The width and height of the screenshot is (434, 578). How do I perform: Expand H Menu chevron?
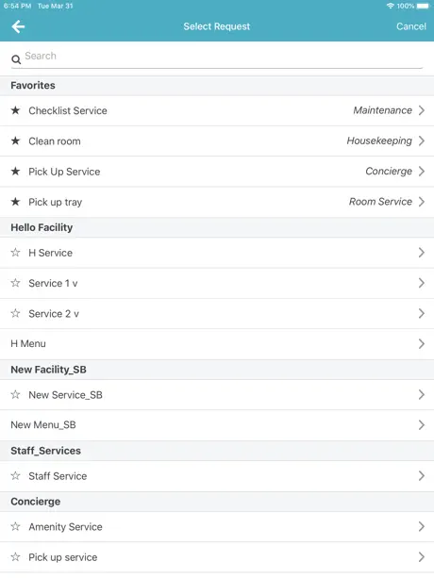click(x=422, y=344)
